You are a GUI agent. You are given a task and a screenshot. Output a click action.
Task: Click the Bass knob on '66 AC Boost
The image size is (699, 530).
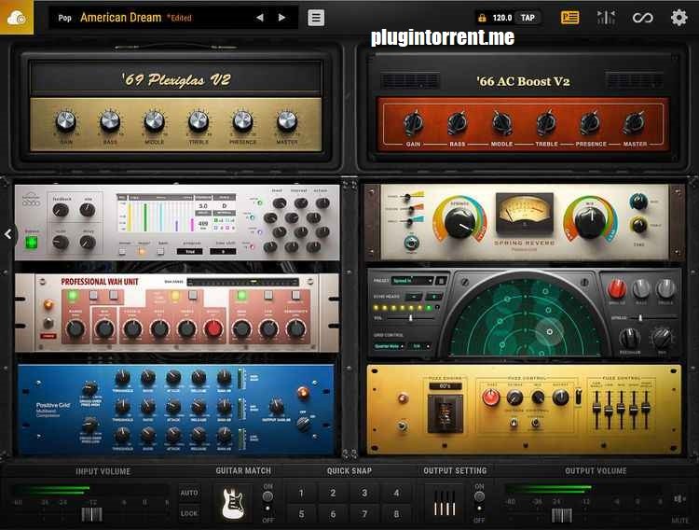pos(458,122)
